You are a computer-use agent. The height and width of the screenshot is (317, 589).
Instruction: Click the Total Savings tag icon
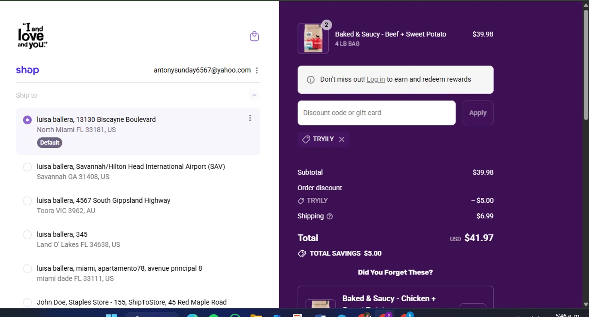click(x=302, y=253)
